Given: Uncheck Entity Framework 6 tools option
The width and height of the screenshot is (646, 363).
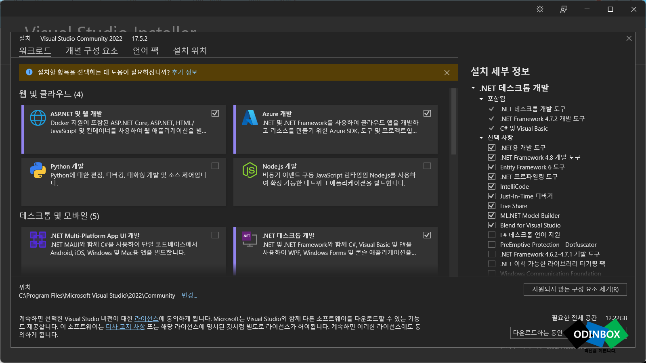Looking at the screenshot, I should [492, 167].
